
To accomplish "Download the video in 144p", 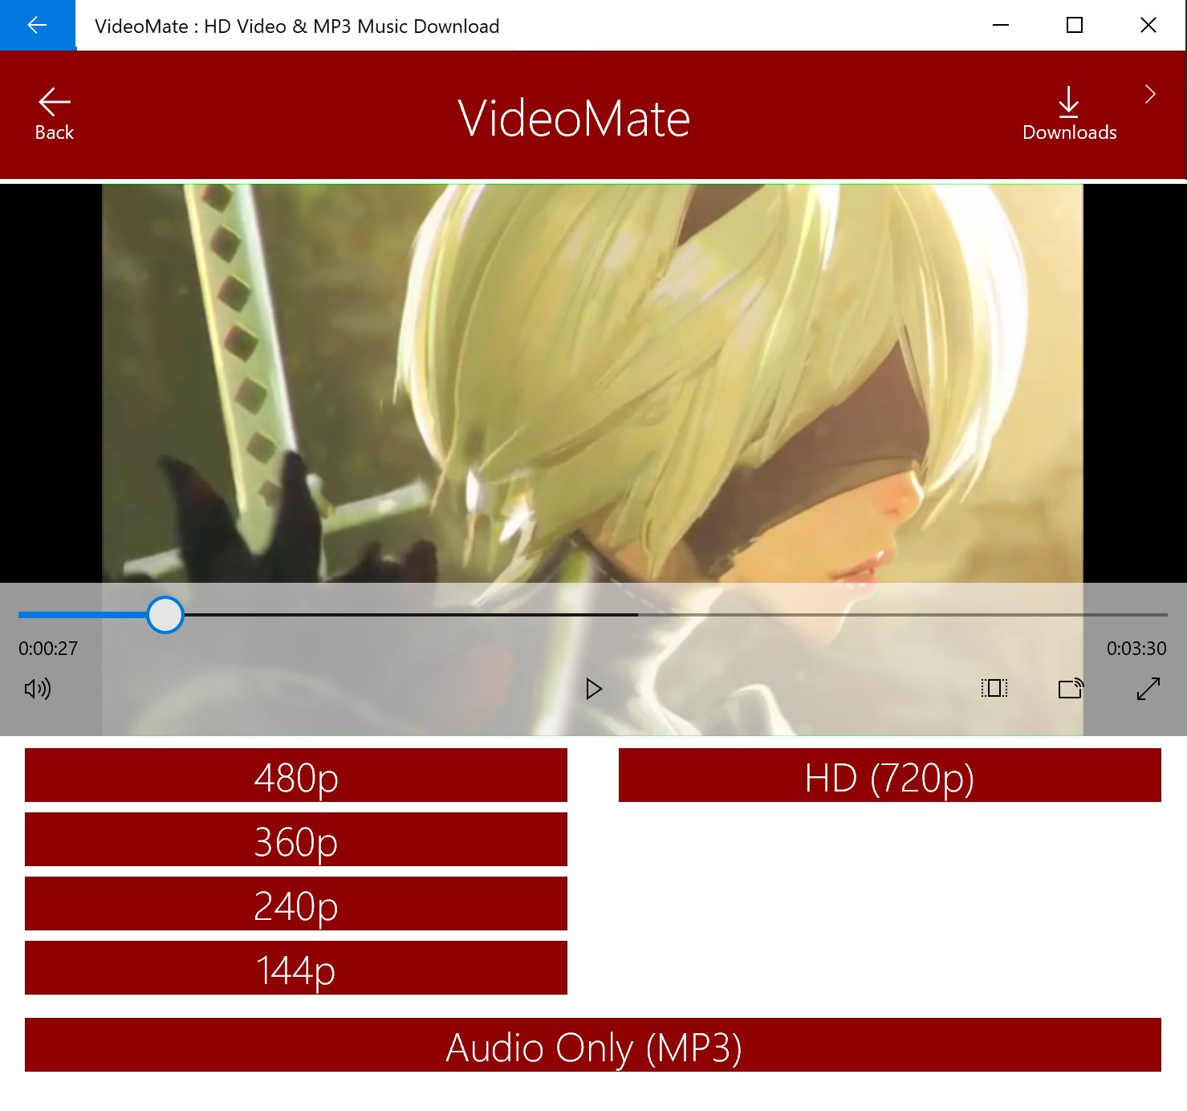I will 296,968.
